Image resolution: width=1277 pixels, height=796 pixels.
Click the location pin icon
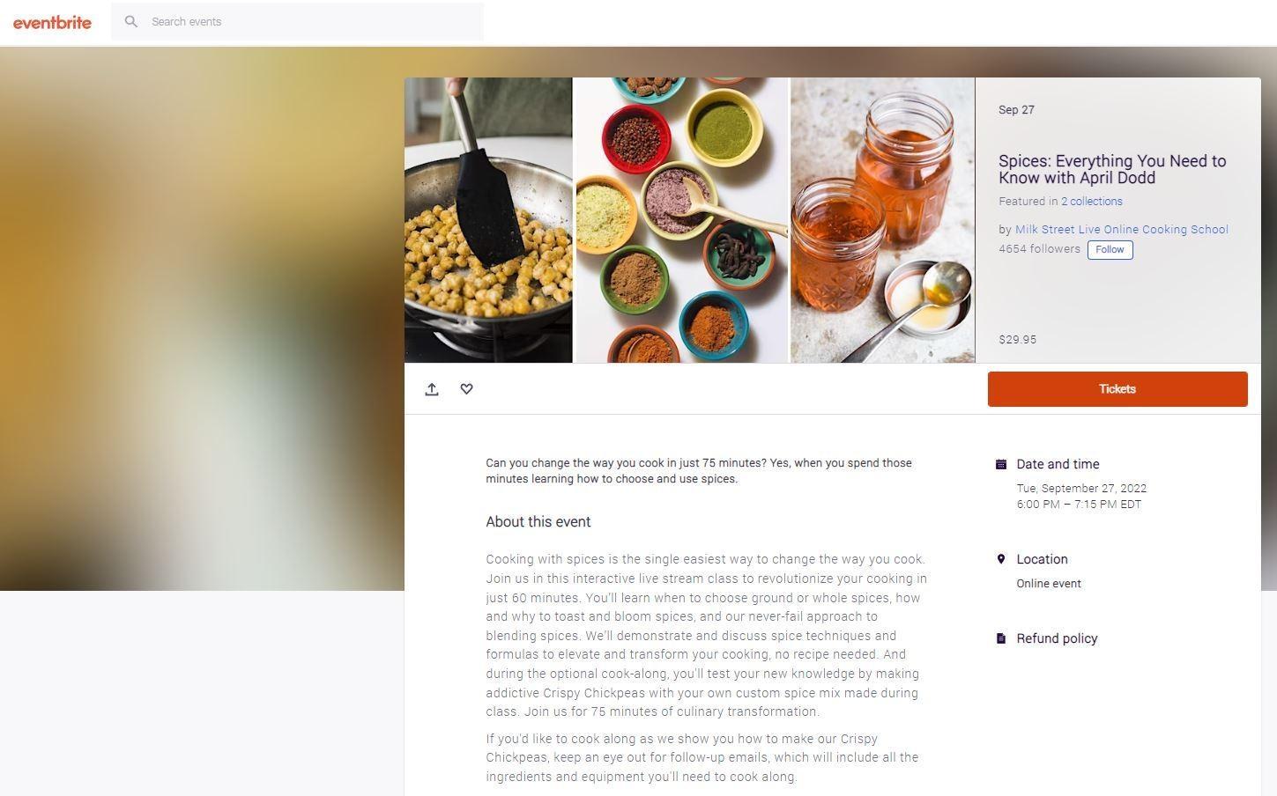click(1001, 559)
